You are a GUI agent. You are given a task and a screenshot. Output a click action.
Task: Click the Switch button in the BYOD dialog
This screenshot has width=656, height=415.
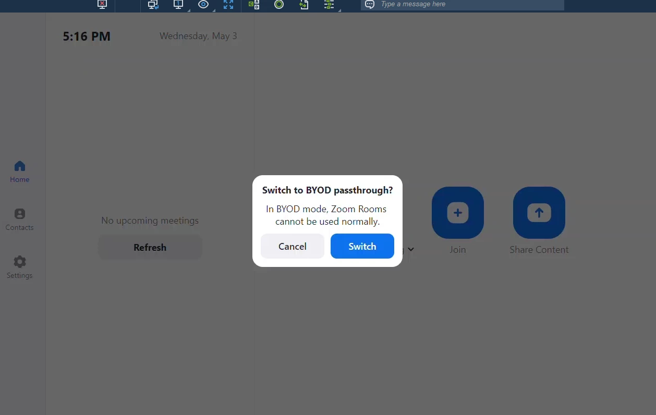[x=362, y=246]
